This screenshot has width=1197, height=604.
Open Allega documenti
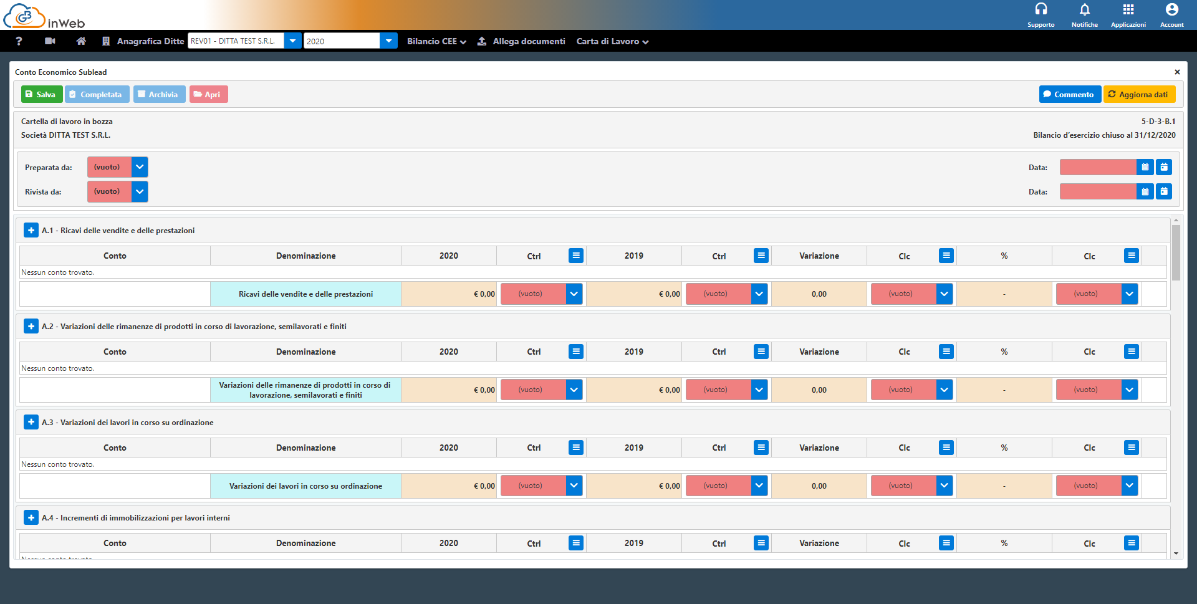coord(521,41)
